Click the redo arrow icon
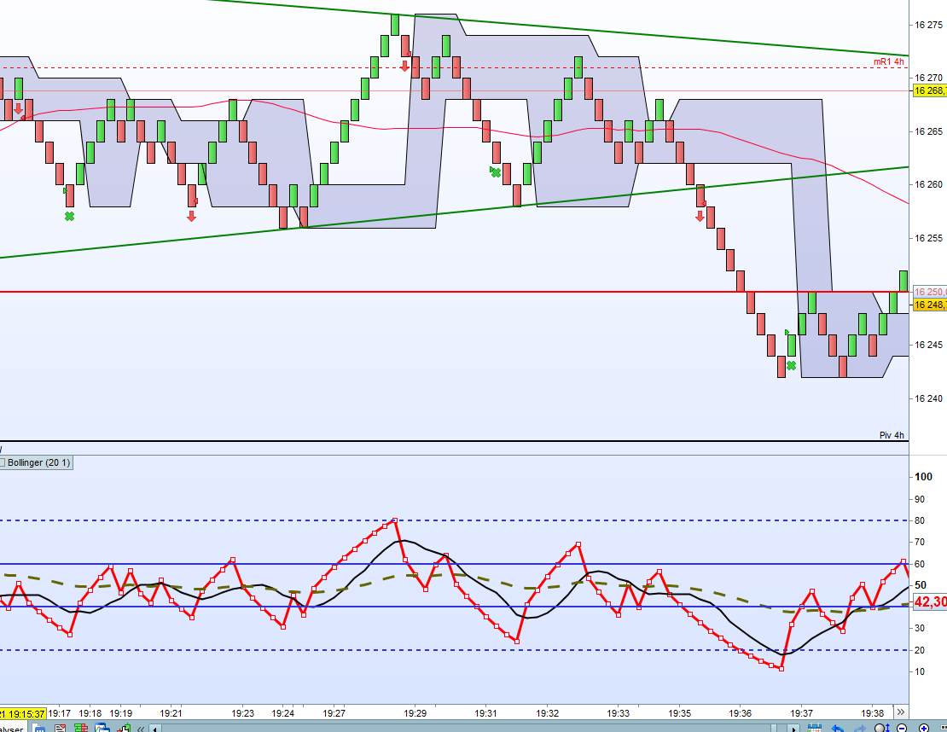Image resolution: width=947 pixels, height=732 pixels. tap(860, 728)
